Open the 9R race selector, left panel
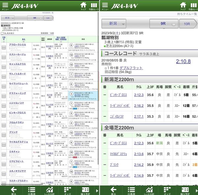Image resolution: width=198 pixels, height=195 pixels. pos(35,18)
